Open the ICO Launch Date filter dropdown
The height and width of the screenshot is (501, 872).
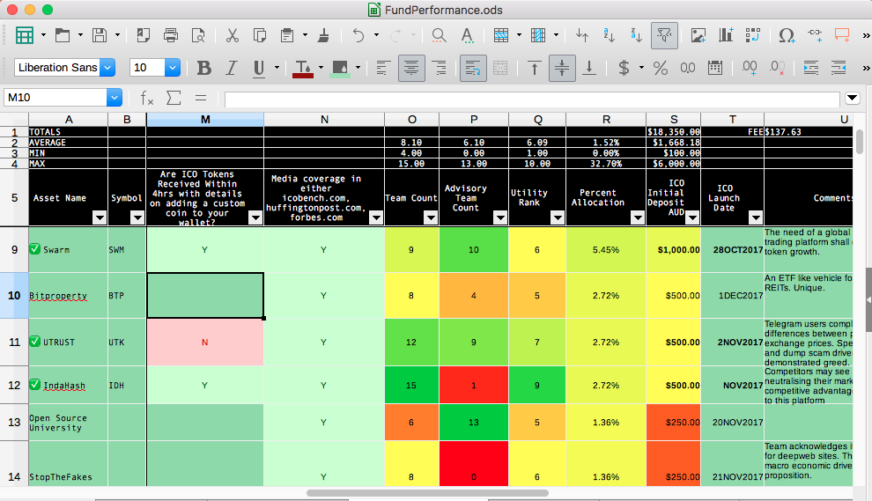coord(755,217)
